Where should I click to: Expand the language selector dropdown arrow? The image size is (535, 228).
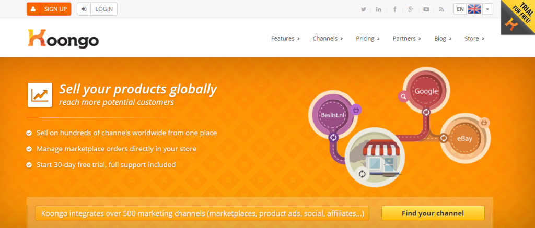click(487, 9)
